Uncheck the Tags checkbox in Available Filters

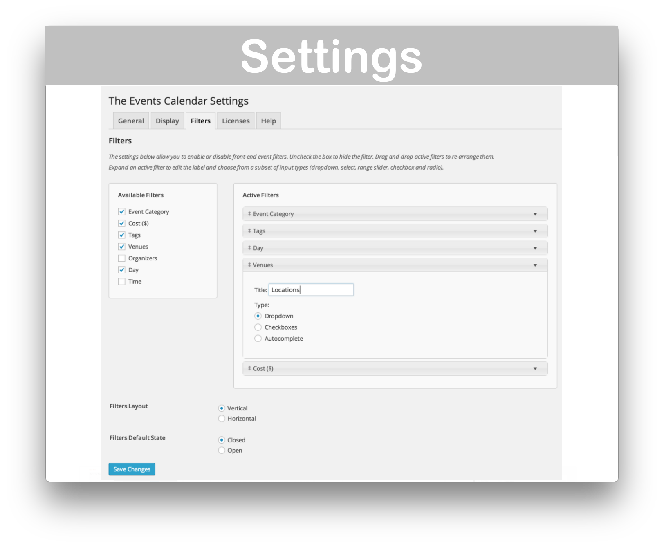point(121,235)
